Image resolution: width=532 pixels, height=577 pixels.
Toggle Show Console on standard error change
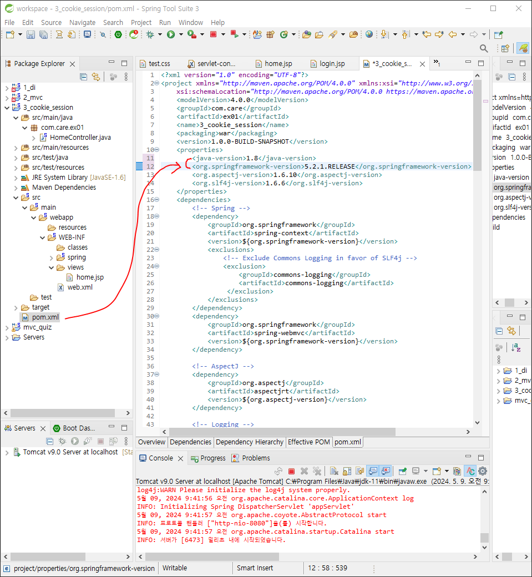click(386, 471)
